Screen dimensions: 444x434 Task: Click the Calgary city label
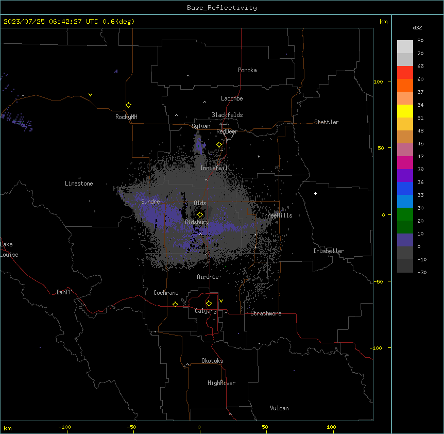point(206,311)
